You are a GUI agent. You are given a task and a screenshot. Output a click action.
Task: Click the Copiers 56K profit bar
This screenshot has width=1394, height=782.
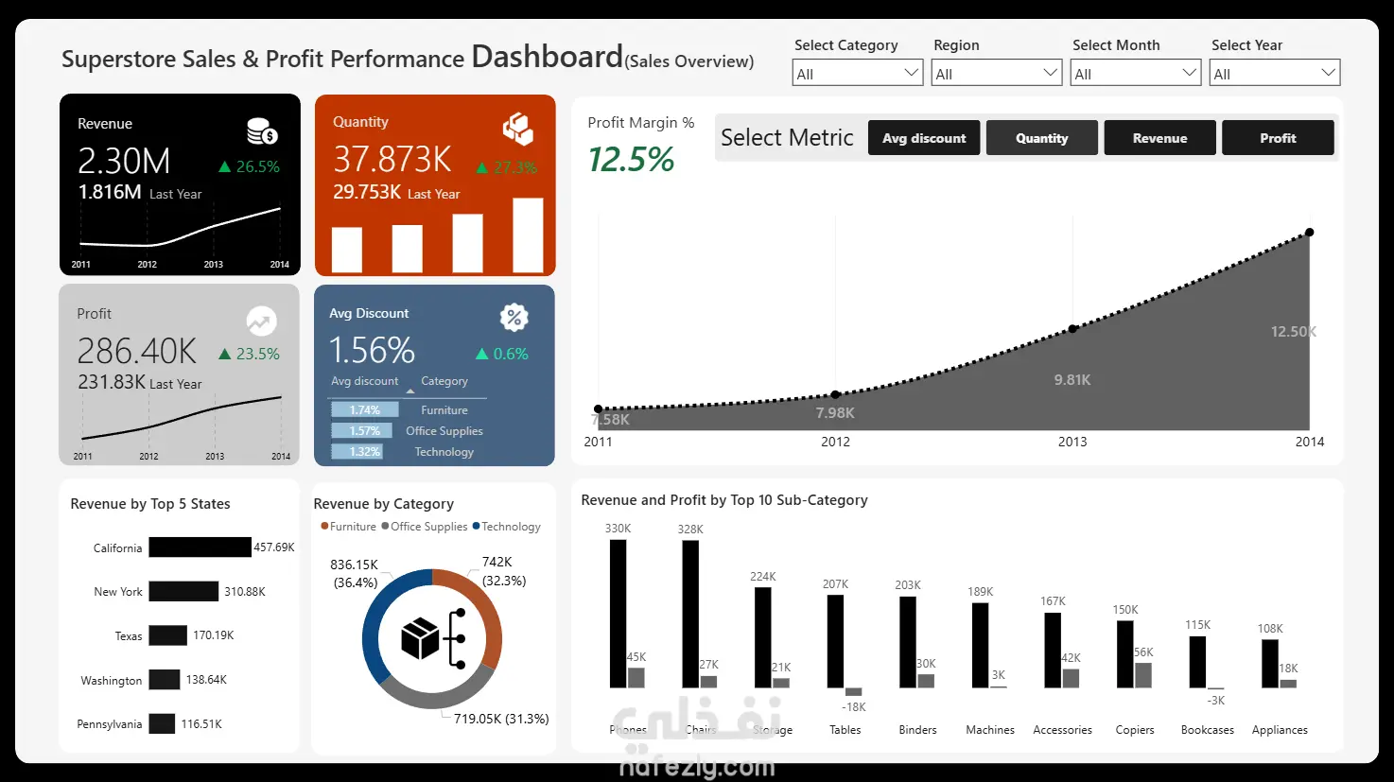pyautogui.click(x=1143, y=675)
